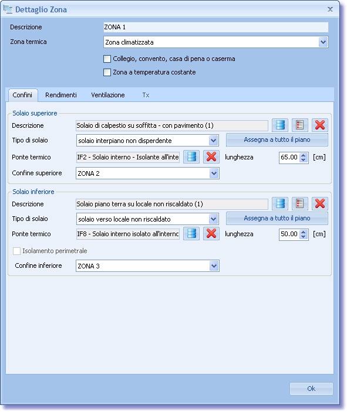This screenshot has height=412, width=347.
Task: Remove IF2 ponte termico with red X
Action: [211, 157]
